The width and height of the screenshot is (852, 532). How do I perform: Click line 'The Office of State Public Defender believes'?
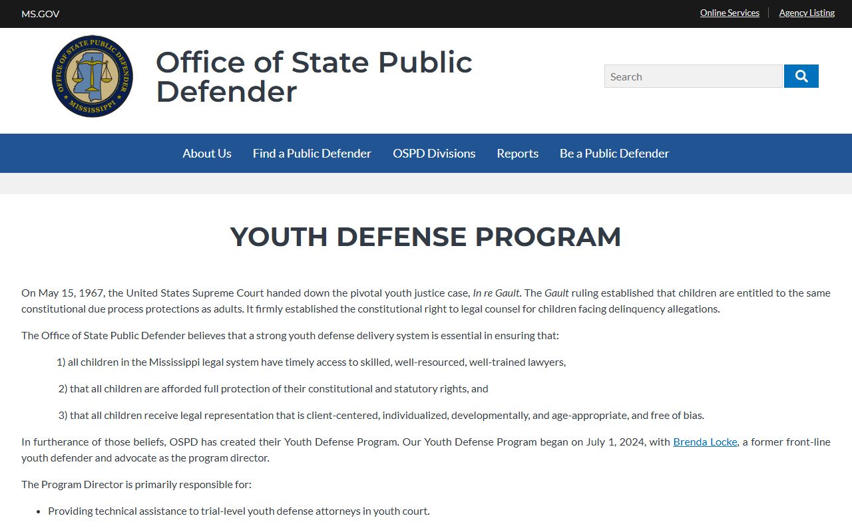[290, 335]
